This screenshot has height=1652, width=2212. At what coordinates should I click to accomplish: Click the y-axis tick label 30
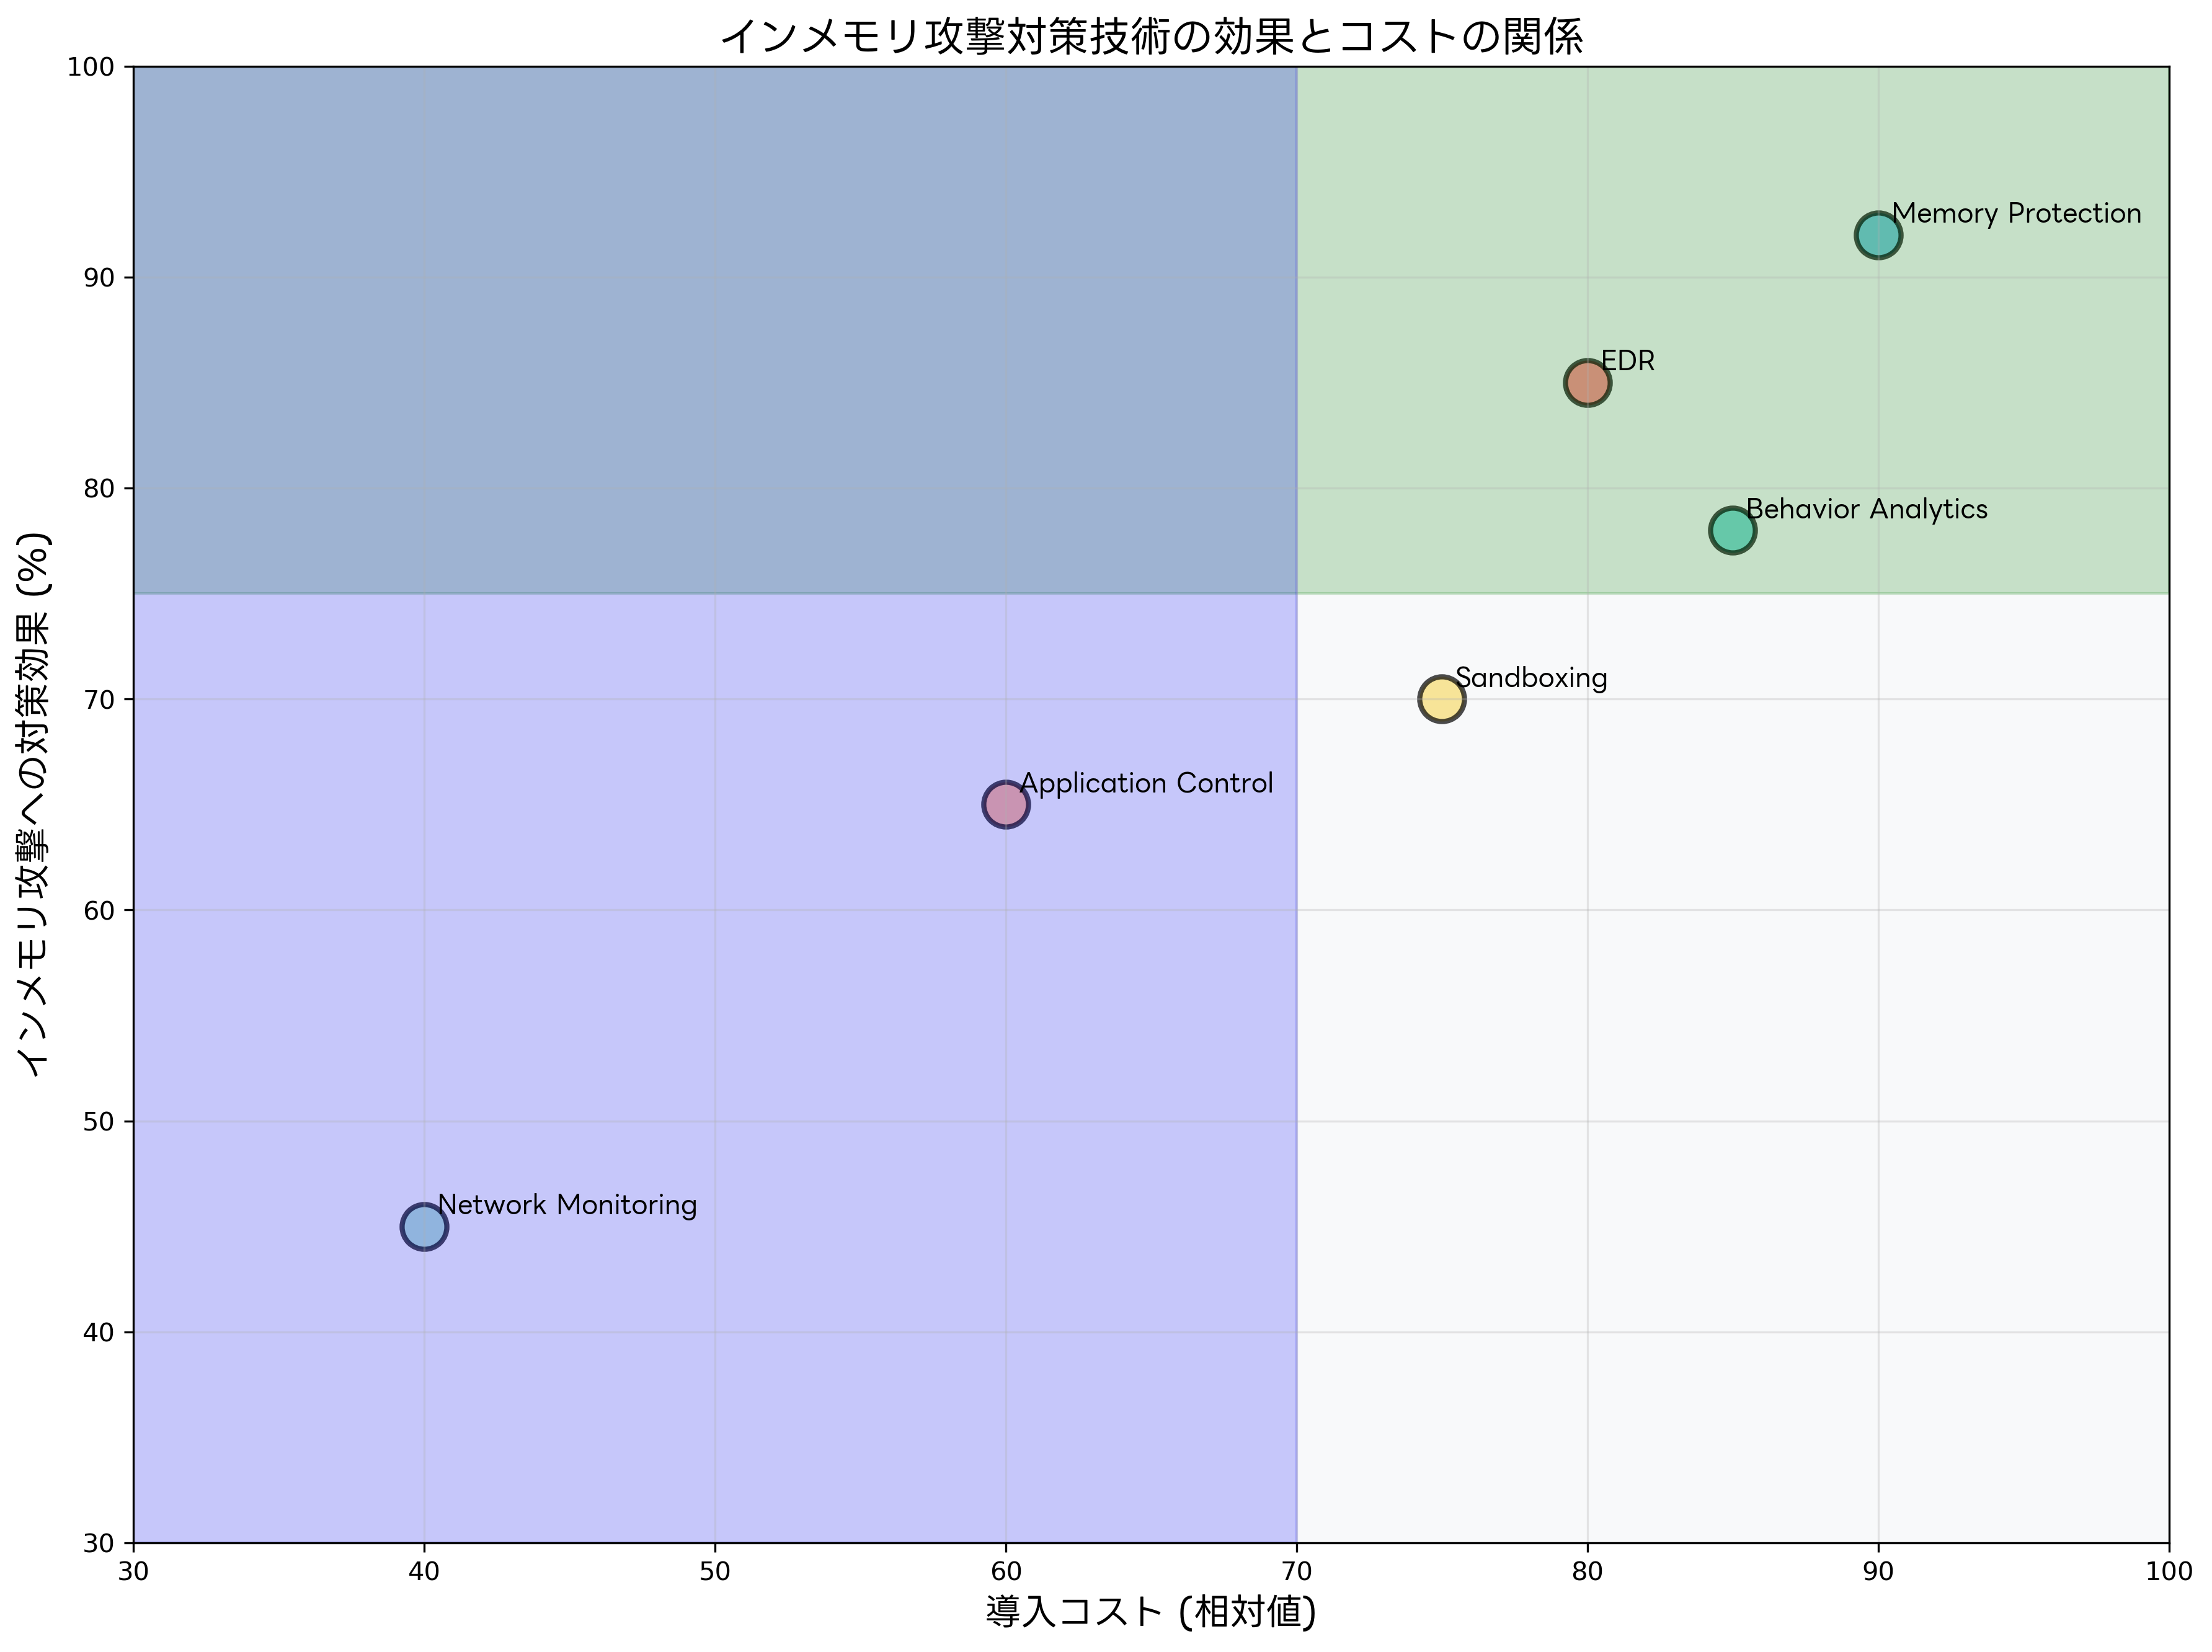pyautogui.click(x=103, y=1543)
